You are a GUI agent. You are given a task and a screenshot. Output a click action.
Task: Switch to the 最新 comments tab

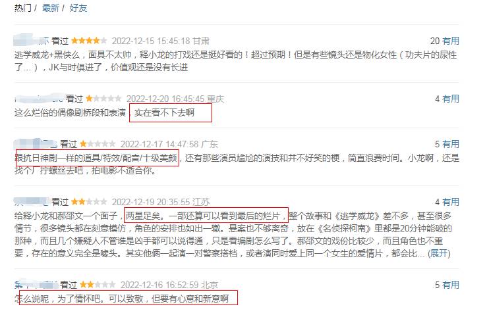pyautogui.click(x=50, y=8)
